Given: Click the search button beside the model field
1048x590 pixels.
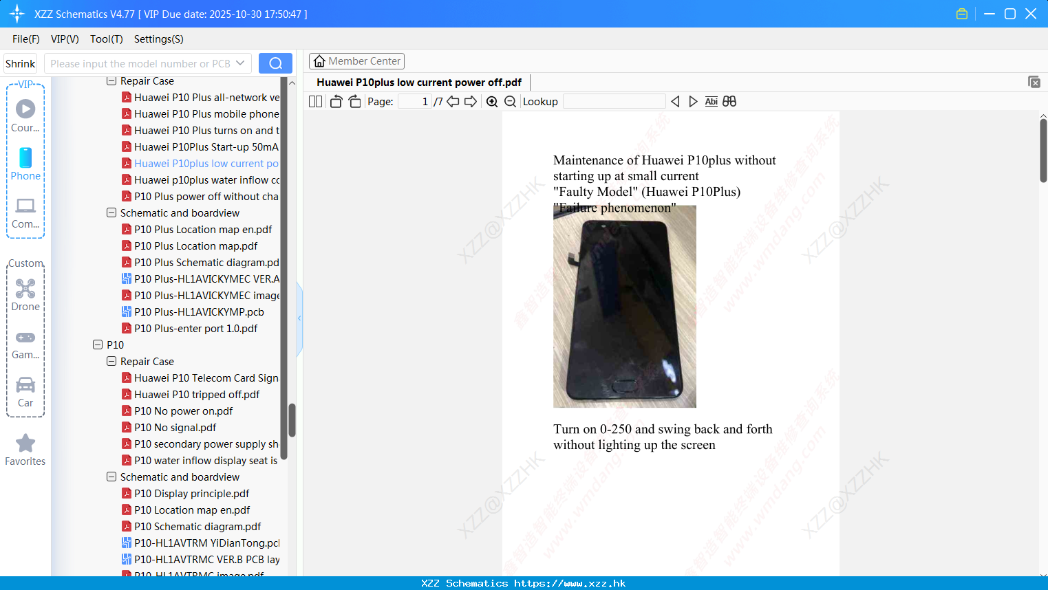Looking at the screenshot, I should pyautogui.click(x=275, y=63).
